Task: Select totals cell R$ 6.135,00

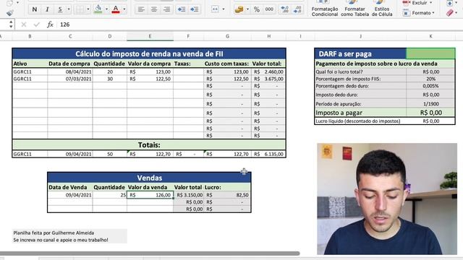Action: coord(268,154)
